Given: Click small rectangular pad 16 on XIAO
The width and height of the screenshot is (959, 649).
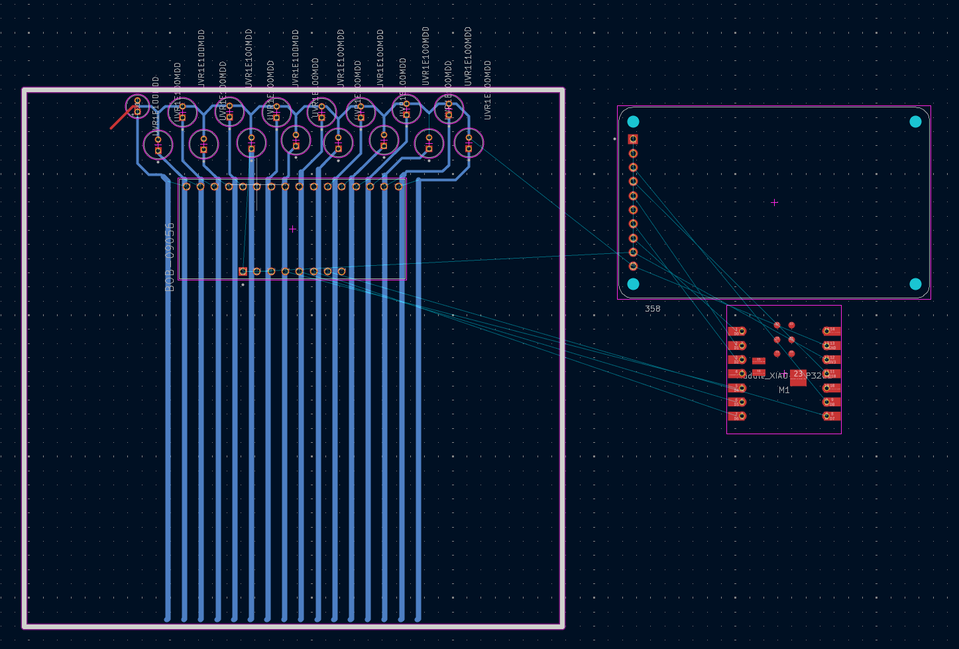Looking at the screenshot, I should click(x=759, y=373).
